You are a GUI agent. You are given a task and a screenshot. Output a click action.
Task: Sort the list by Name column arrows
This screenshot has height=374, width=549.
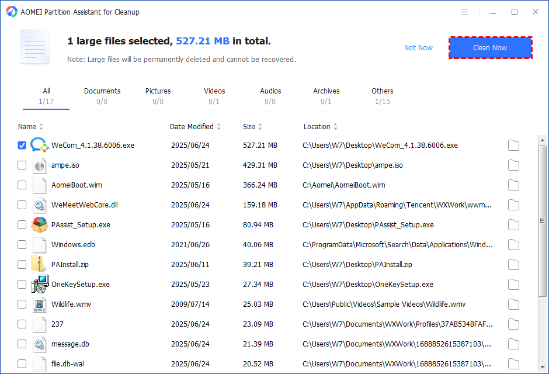pos(41,127)
